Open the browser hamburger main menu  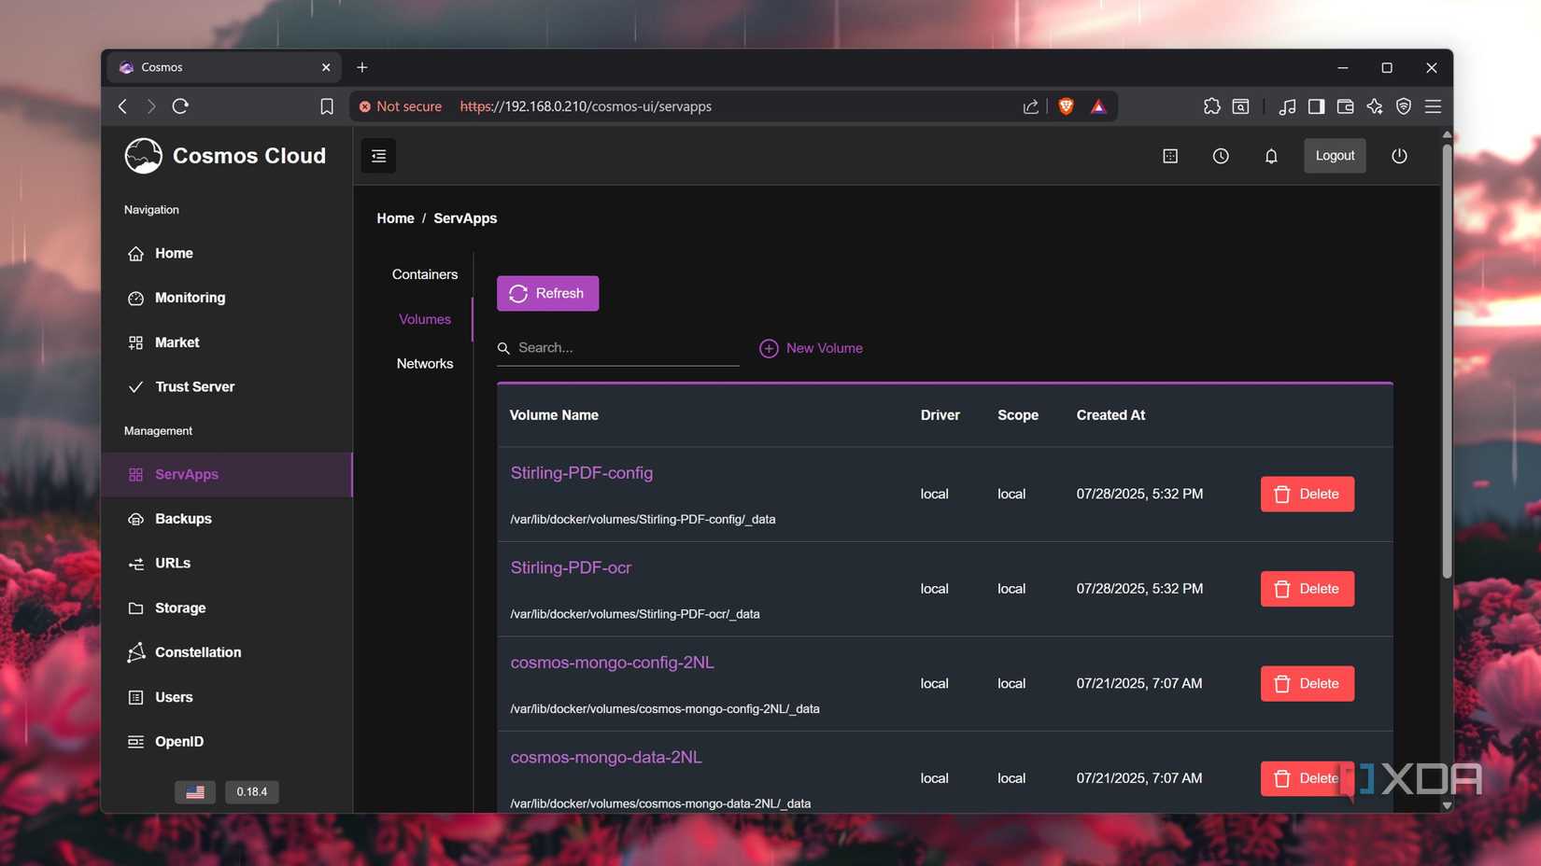tap(1433, 106)
